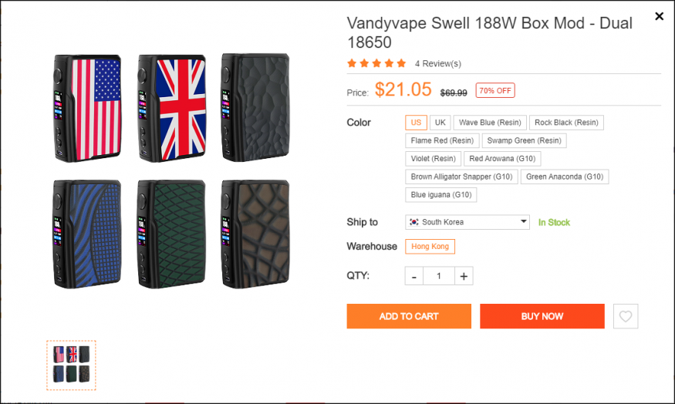This screenshot has width=675, height=404.
Task: Select Red Arowana (G10) option
Action: (502, 158)
